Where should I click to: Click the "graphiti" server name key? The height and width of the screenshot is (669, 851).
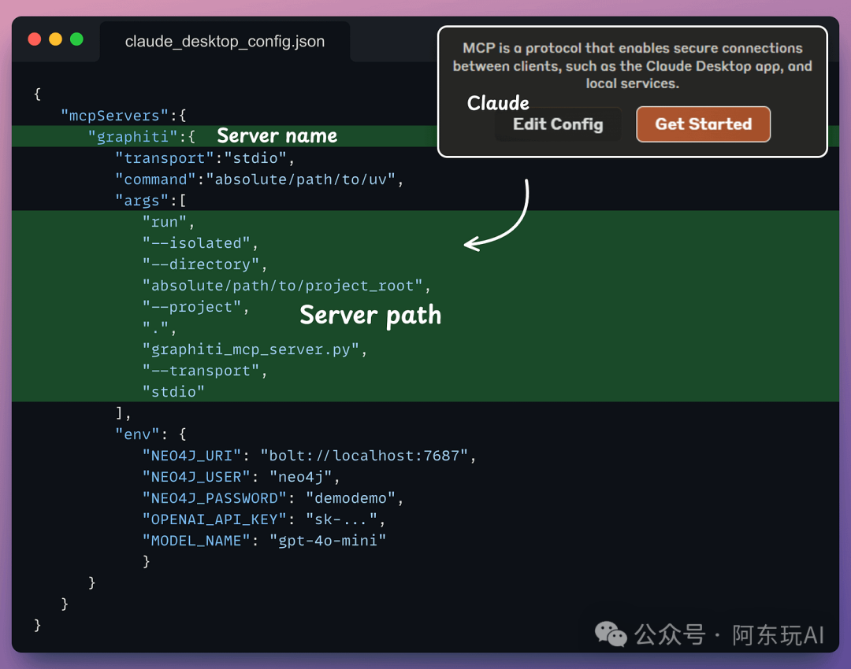(x=132, y=137)
